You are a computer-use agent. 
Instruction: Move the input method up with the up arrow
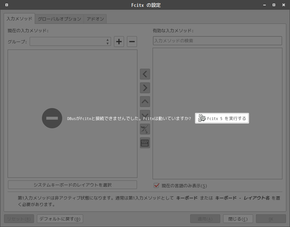pyautogui.click(x=145, y=102)
